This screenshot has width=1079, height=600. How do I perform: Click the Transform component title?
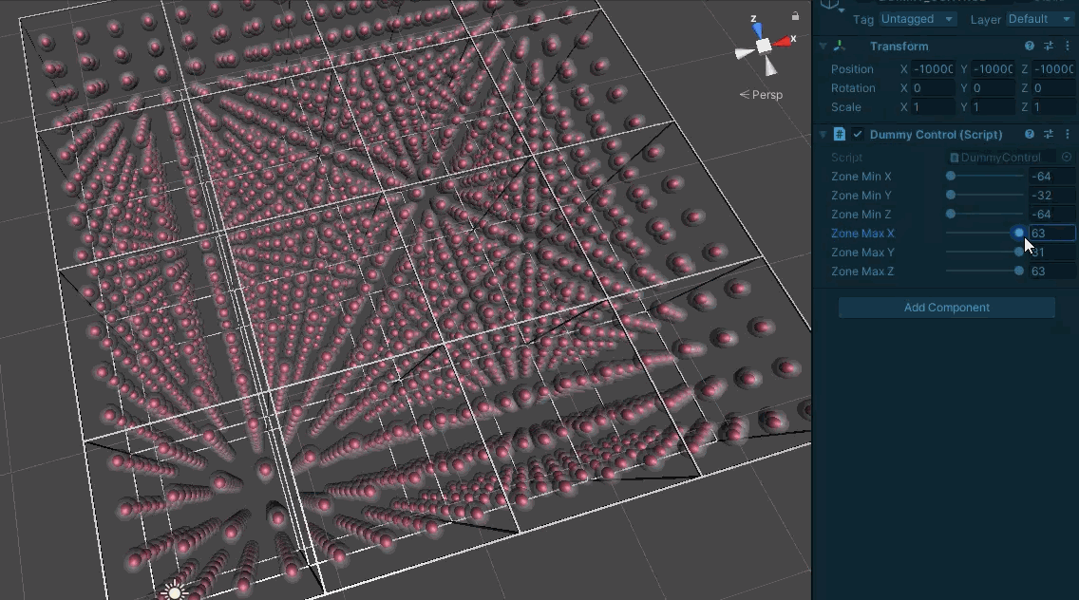click(899, 47)
